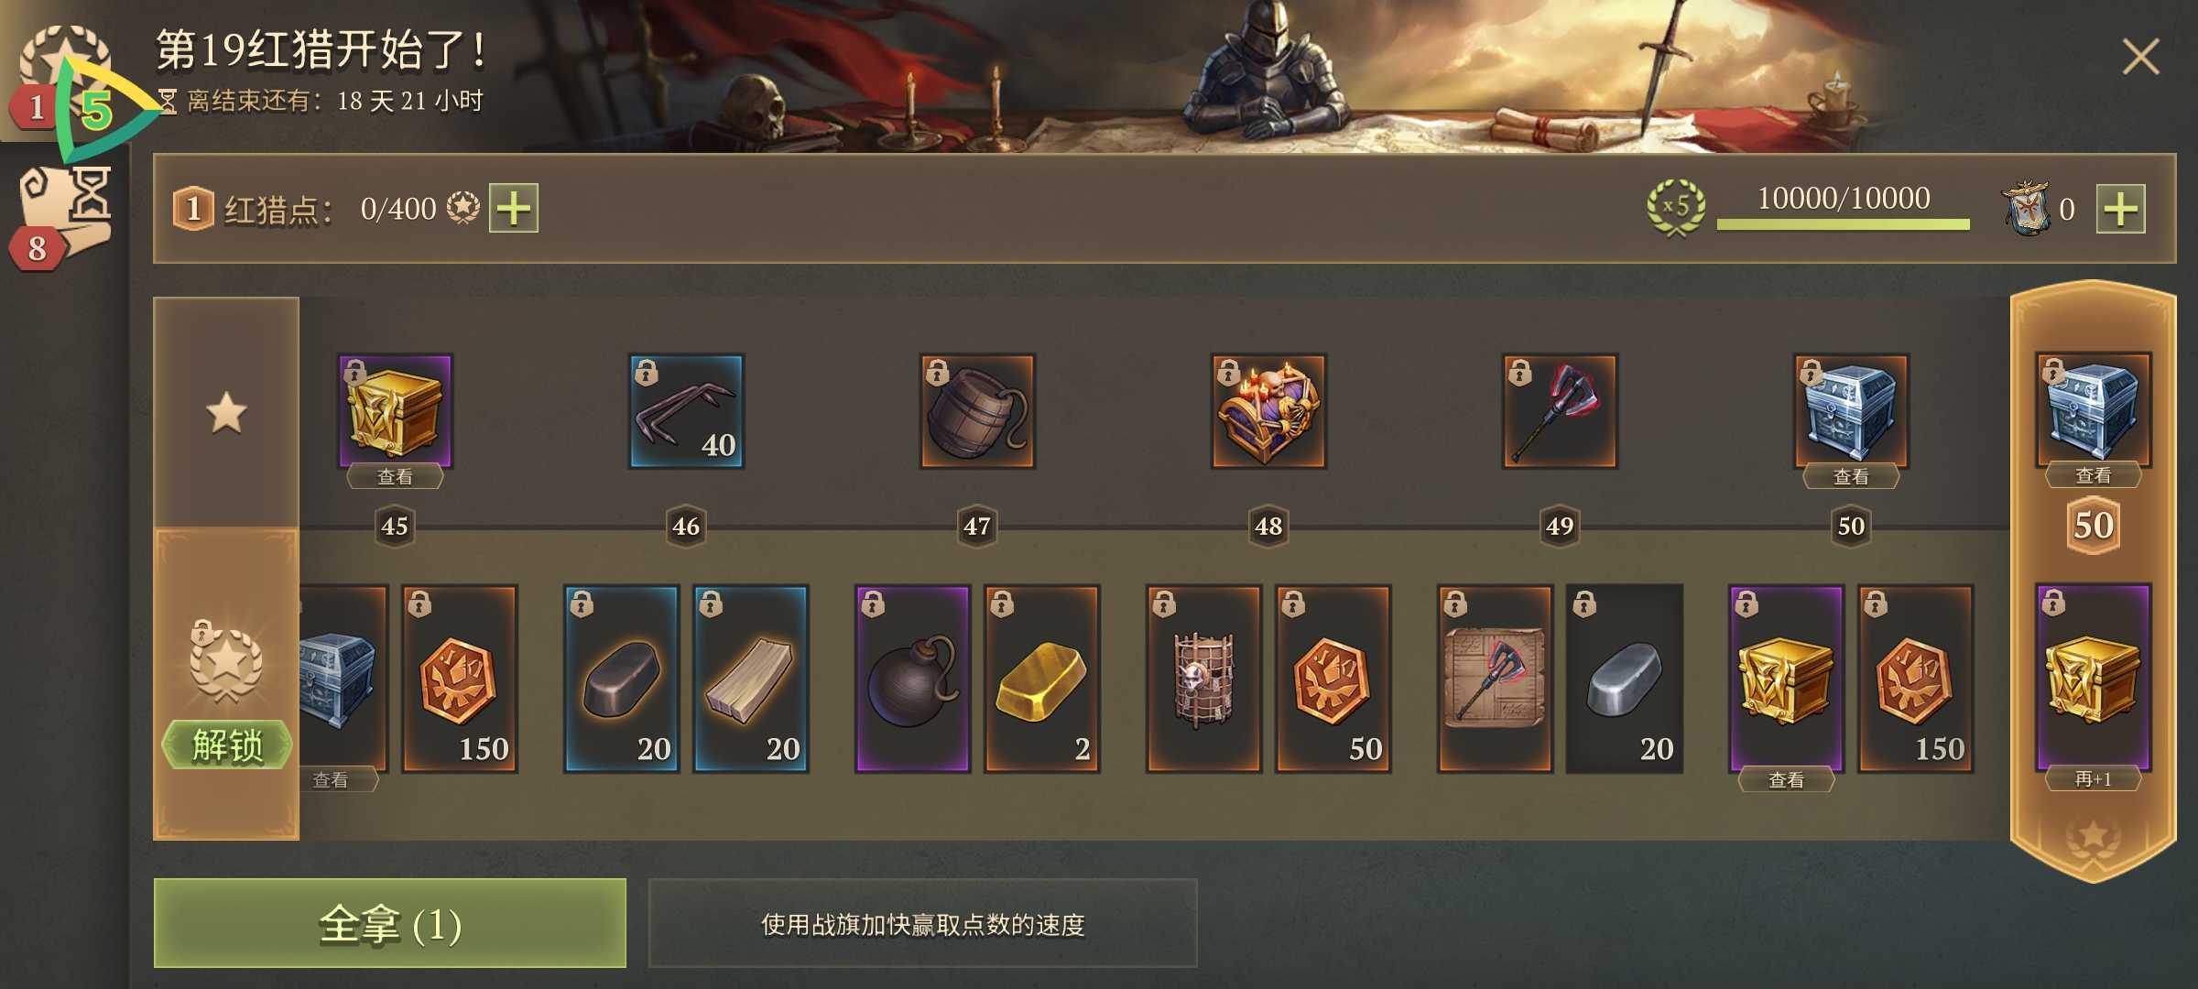
Task: Select the grappling hook reward showing 40
Action: pos(686,411)
